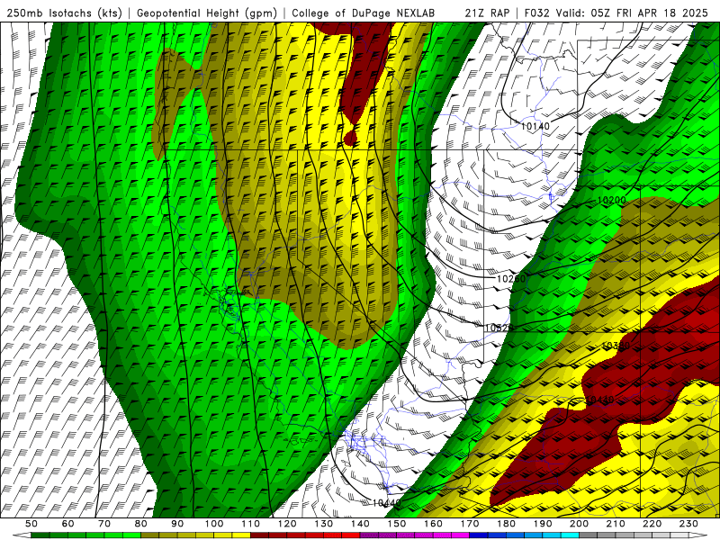720x540 pixels.
Task: Click the 70 knot scale label
Action: 104,524
